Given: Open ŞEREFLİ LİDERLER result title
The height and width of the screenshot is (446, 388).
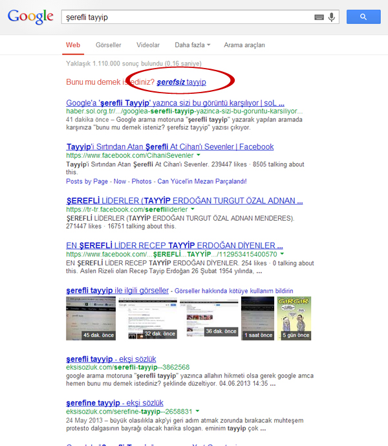Looking at the screenshot, I should coord(184,201).
